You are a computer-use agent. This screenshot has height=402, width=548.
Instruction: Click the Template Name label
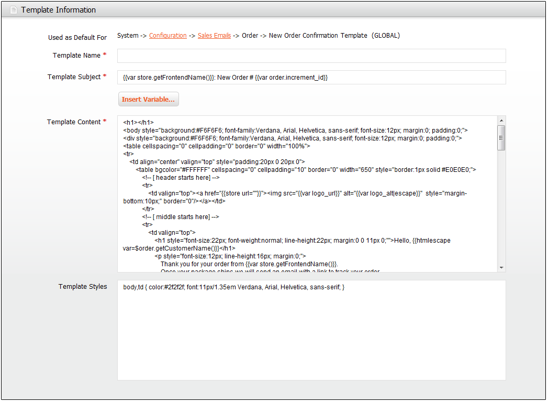(76, 56)
